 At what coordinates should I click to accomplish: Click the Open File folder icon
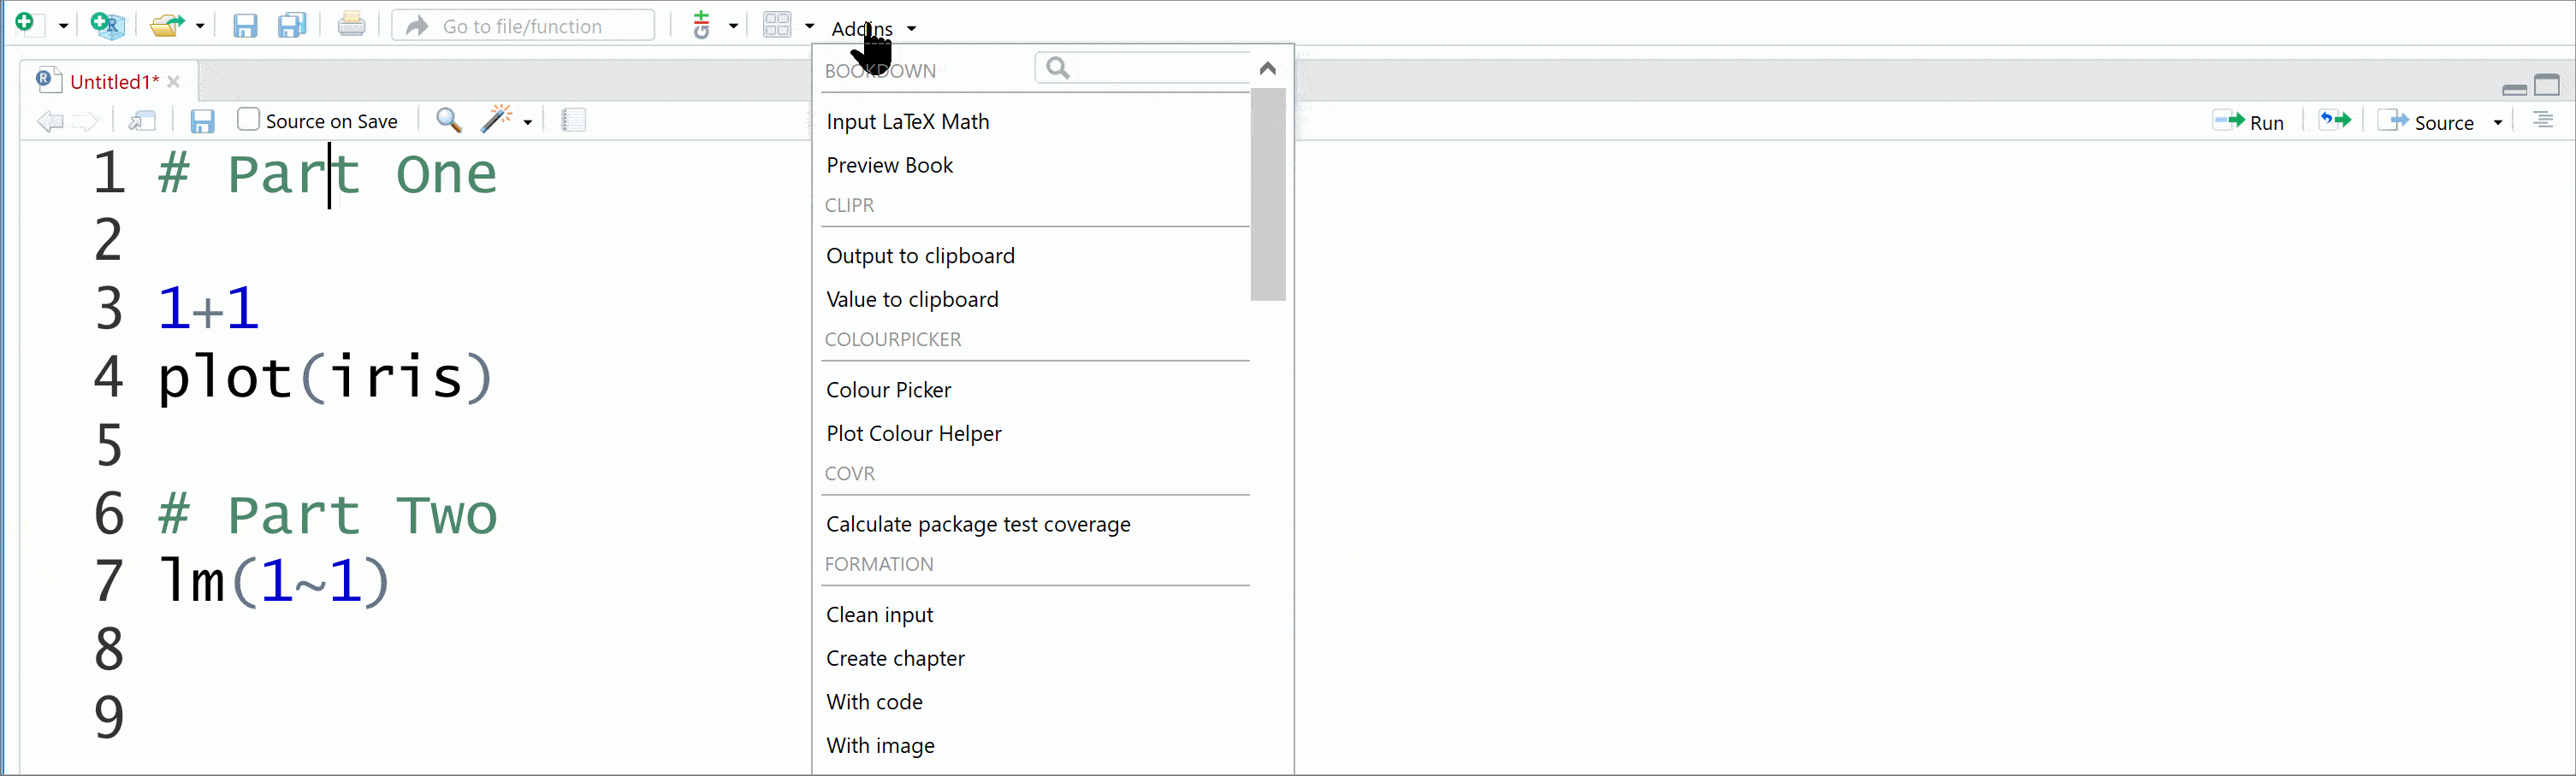point(167,25)
